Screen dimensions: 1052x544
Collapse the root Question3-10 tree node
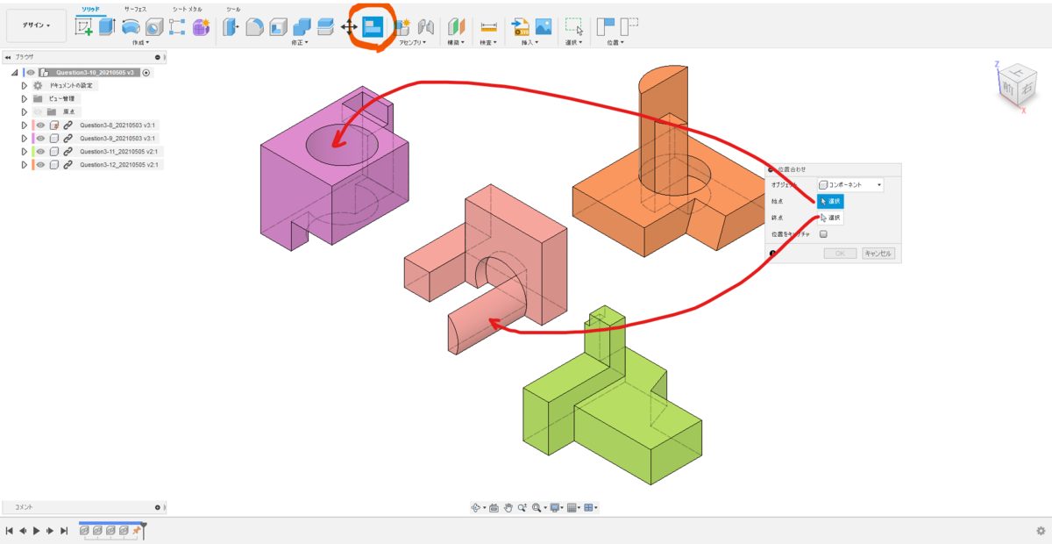click(x=15, y=73)
